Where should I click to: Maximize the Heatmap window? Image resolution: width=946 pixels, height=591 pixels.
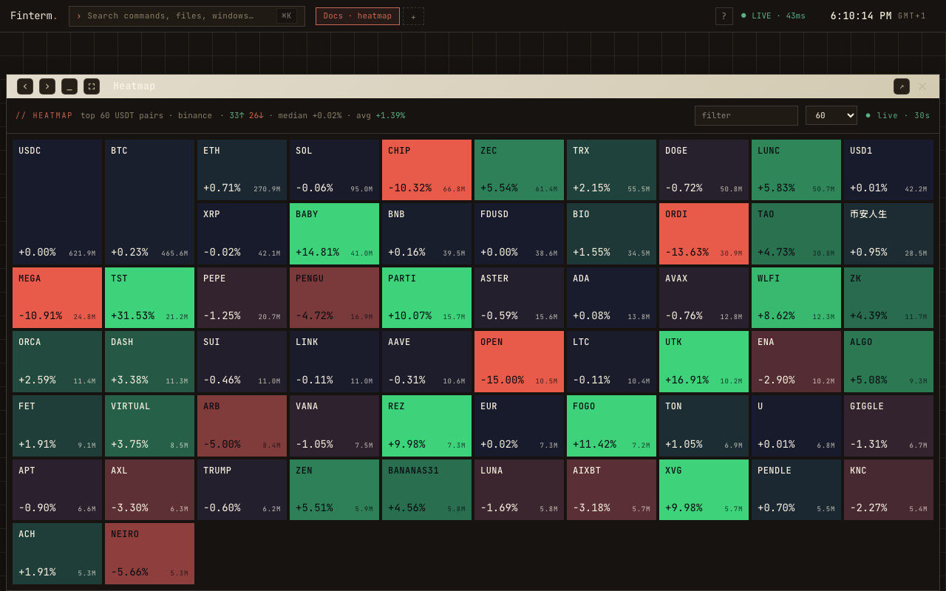pyautogui.click(x=92, y=86)
